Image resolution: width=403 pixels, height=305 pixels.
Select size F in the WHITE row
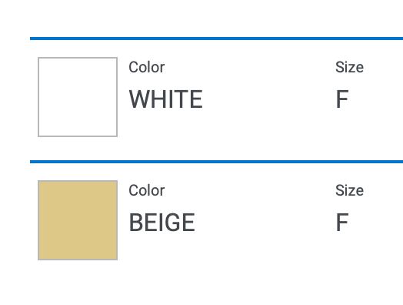pyautogui.click(x=342, y=99)
